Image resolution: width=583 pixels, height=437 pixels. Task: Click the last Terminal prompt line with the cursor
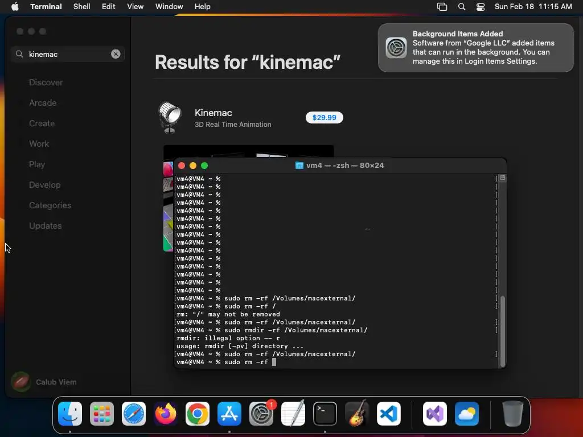click(x=226, y=362)
